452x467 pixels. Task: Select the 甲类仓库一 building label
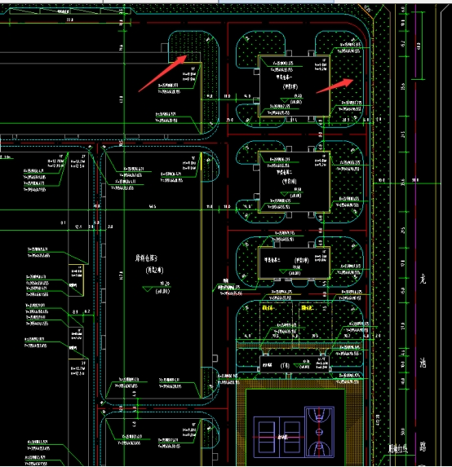point(284,77)
